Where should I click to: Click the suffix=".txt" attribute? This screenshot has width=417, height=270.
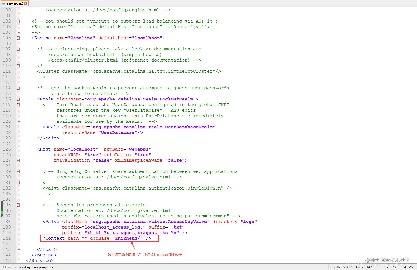167,227
